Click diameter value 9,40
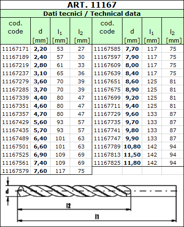184x227 pixels. (x=132, y=106)
